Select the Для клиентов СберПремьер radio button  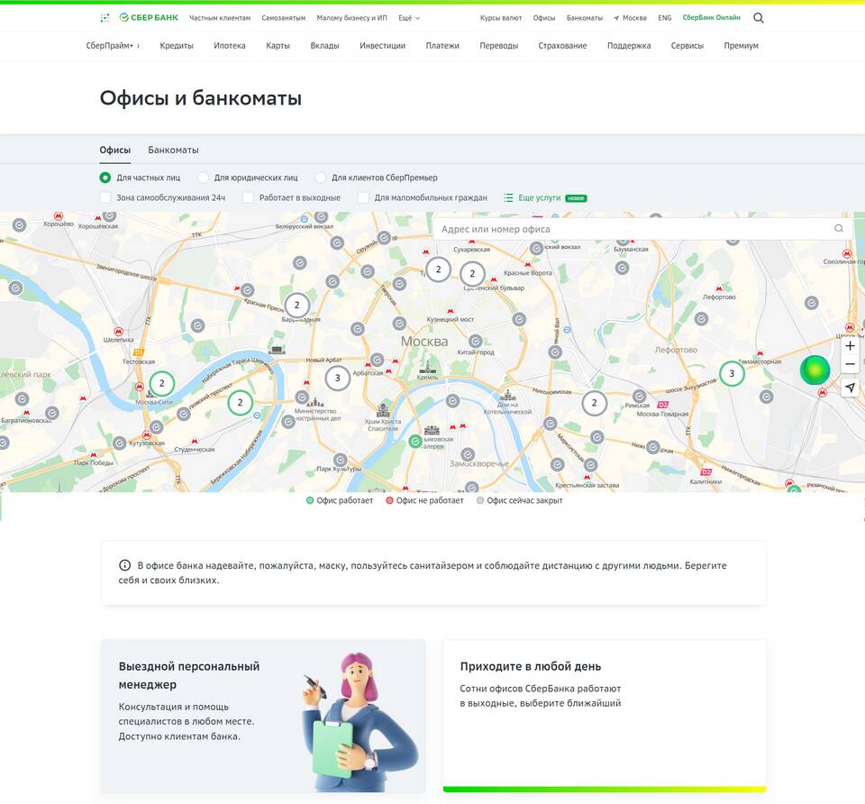(321, 178)
